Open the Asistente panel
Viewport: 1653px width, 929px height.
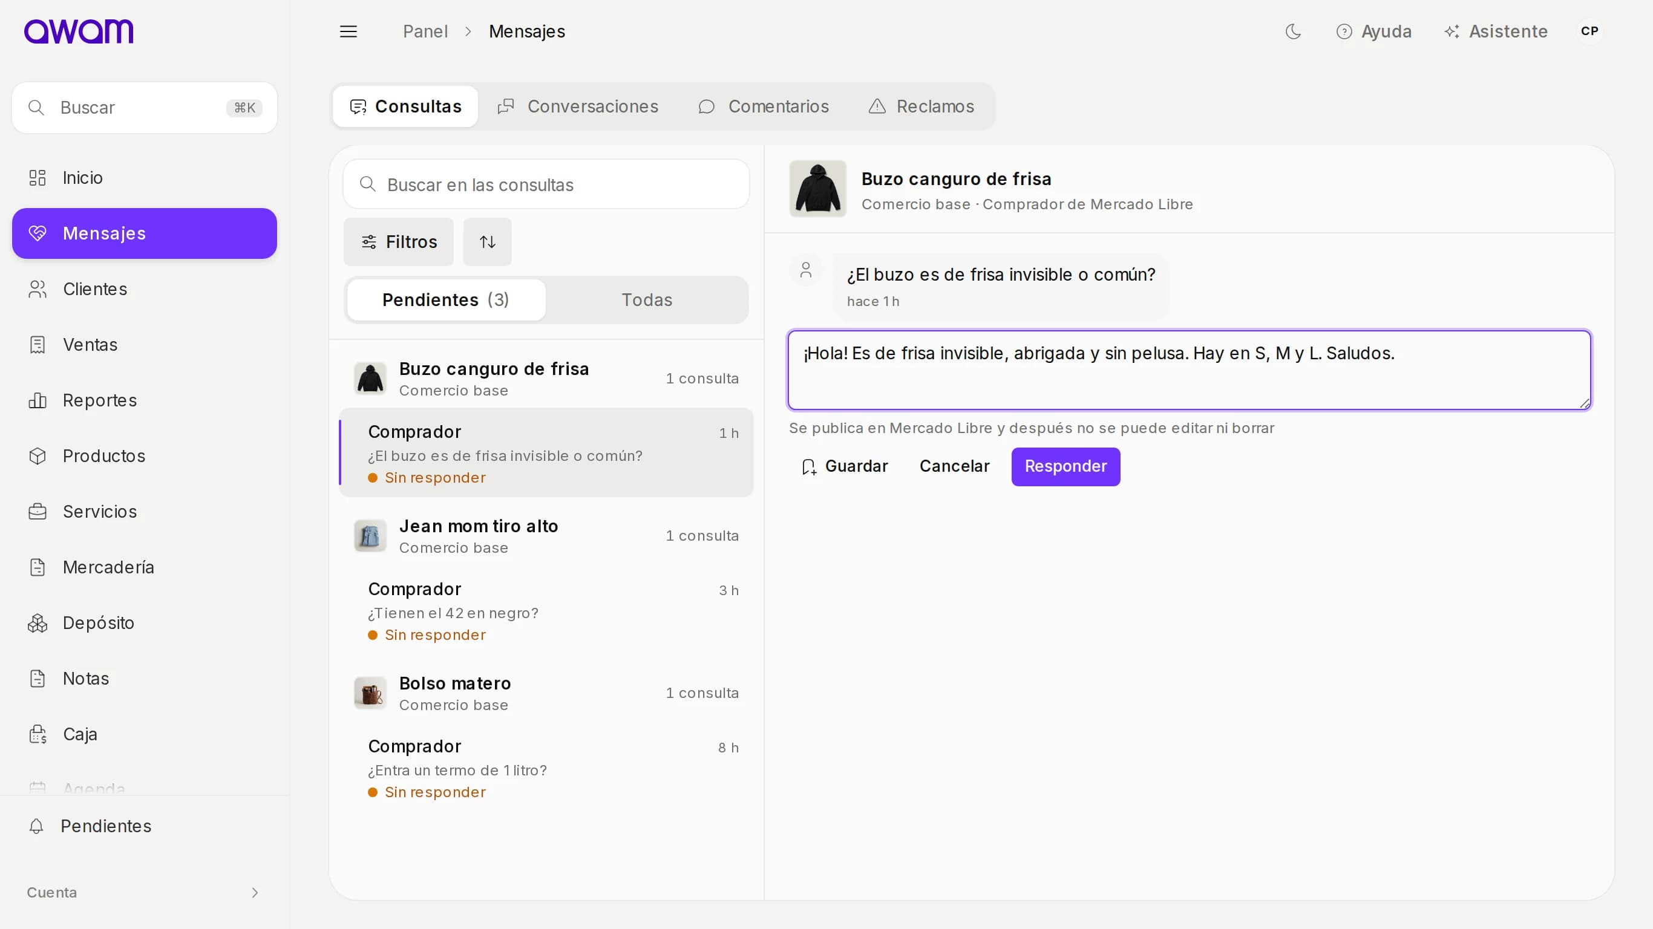click(x=1496, y=31)
